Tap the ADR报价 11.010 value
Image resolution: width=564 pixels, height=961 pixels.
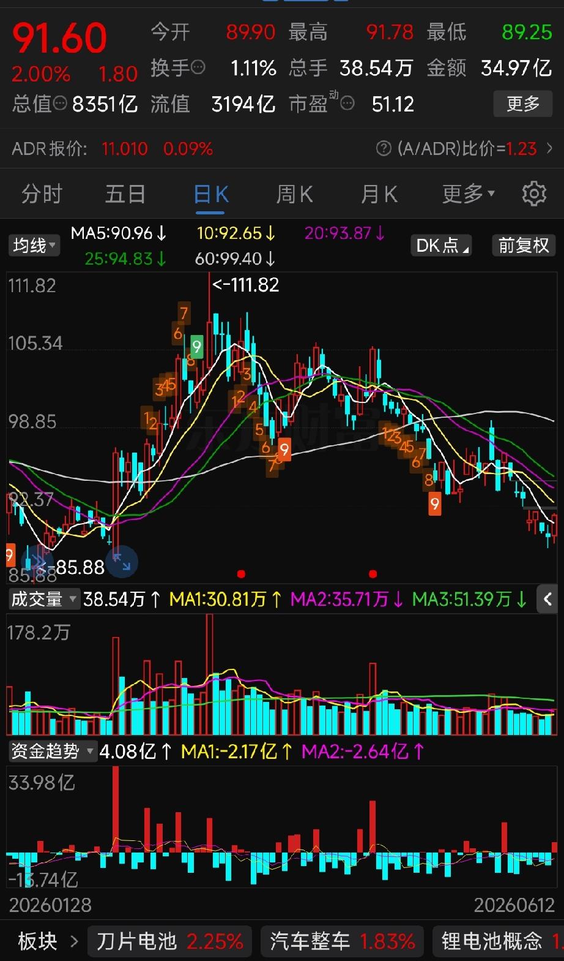point(125,148)
